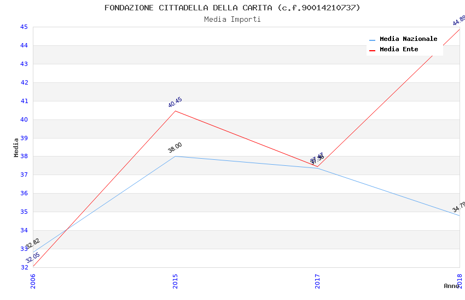465x300 pixels.
Task: Click the red Media Ente legend swatch
Action: click(x=373, y=50)
